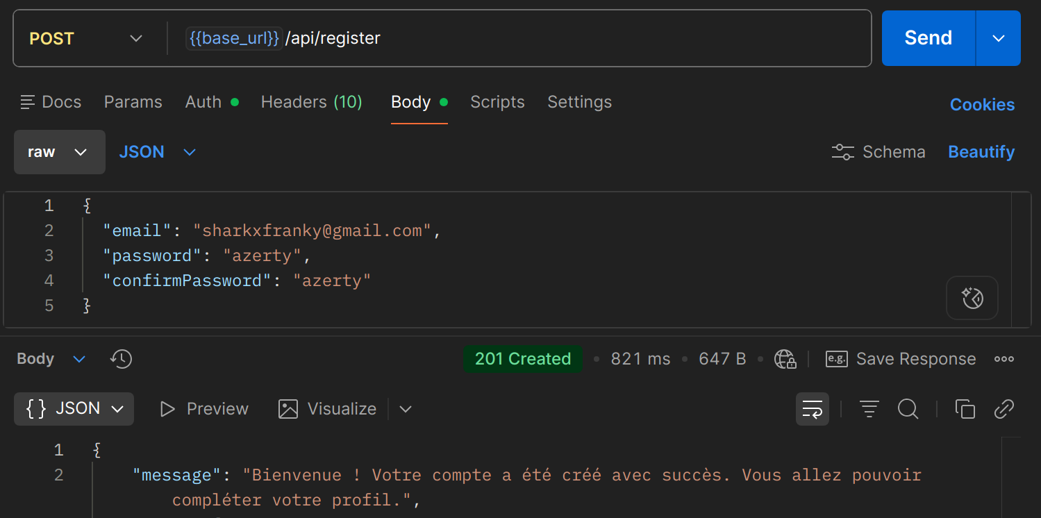The height and width of the screenshot is (518, 1041).
Task: Click Save Response button
Action: point(901,359)
